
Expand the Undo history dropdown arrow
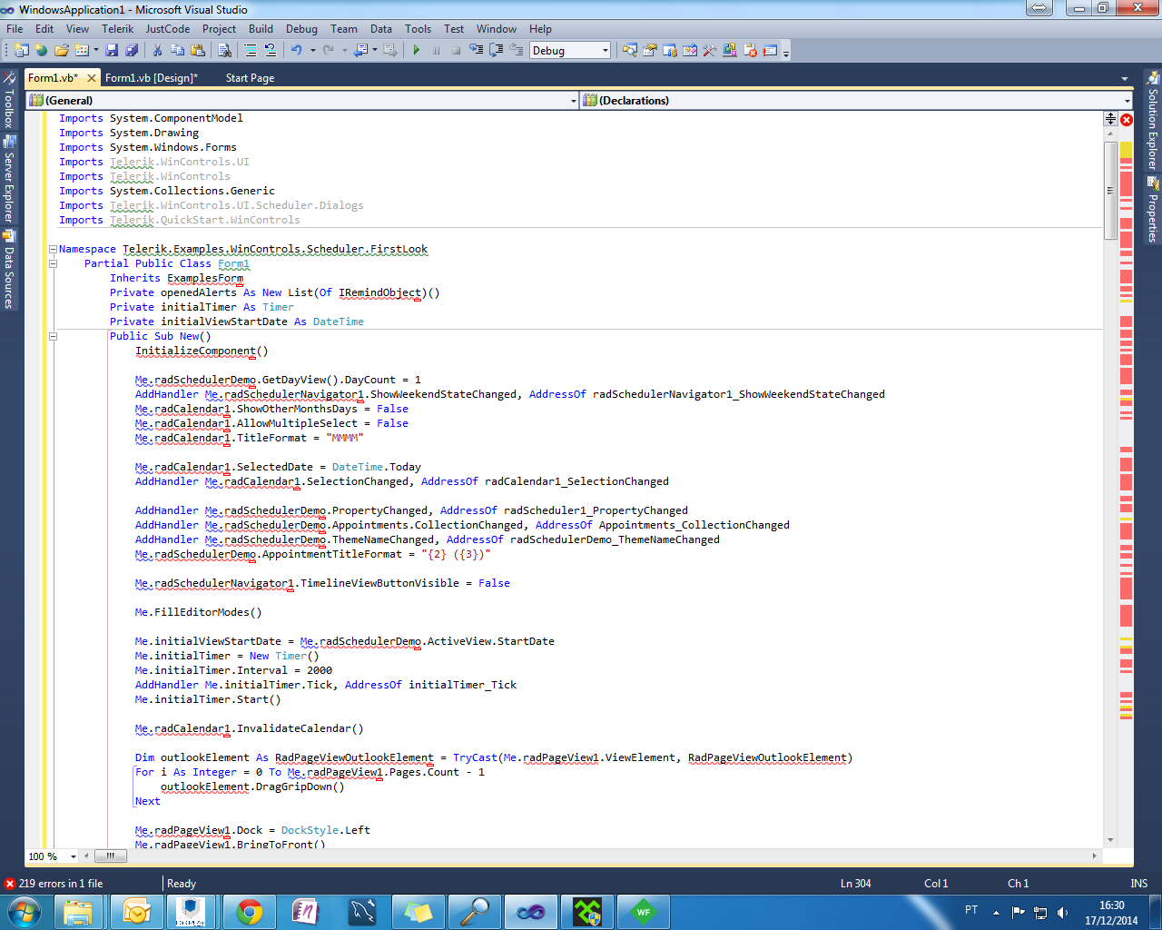(313, 51)
